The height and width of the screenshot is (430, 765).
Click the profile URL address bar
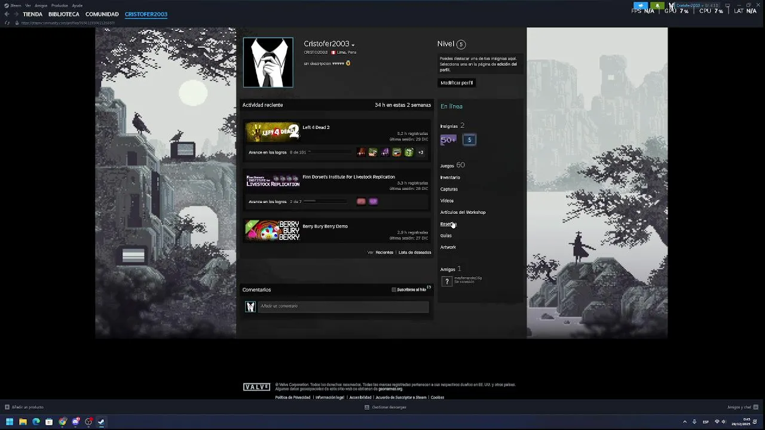click(68, 23)
